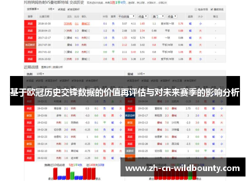
Task: Click the 0:1 score link for 2018-10-30
Action: [x=76, y=23]
